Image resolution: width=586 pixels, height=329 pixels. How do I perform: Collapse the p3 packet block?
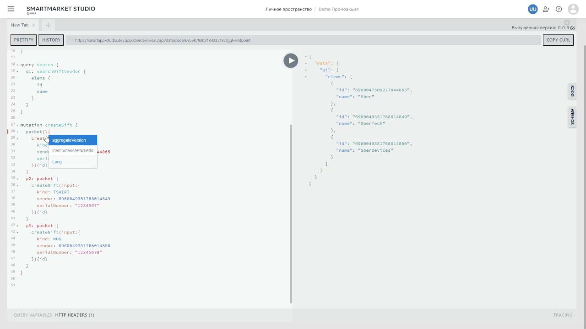tap(17, 226)
